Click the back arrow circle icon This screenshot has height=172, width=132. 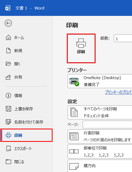(x=8, y=23)
